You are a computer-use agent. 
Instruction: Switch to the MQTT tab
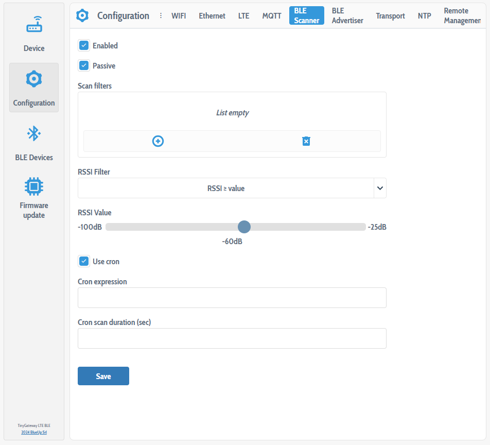[271, 16]
